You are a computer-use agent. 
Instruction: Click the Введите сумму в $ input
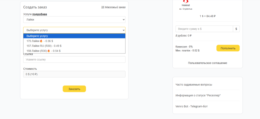pyautogui.click(x=204, y=29)
